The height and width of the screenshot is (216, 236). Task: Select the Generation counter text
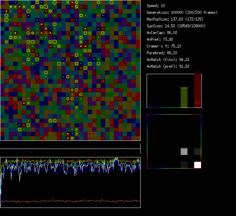182,12
